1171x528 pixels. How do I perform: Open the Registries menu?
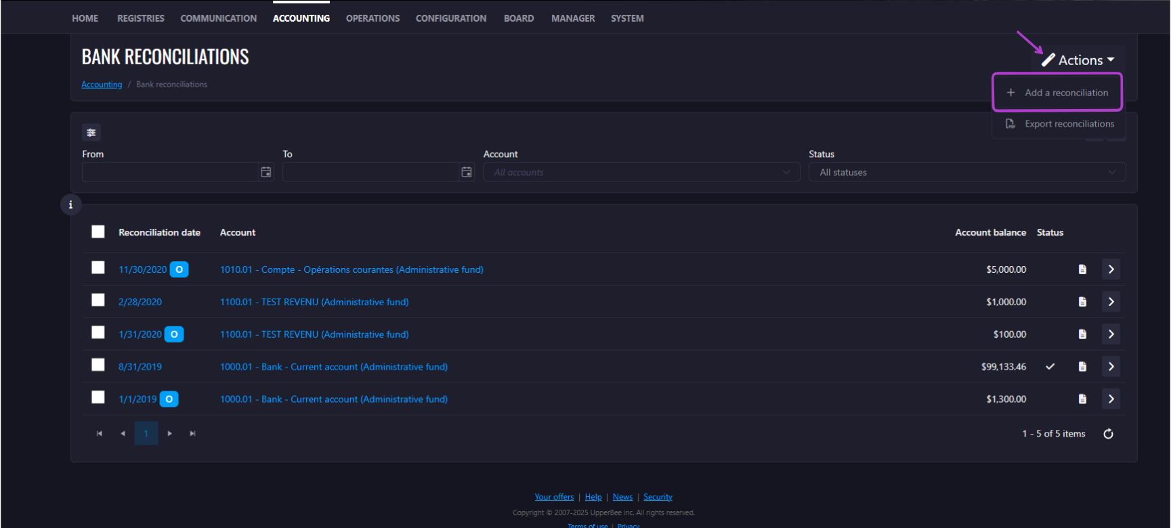[x=141, y=18]
